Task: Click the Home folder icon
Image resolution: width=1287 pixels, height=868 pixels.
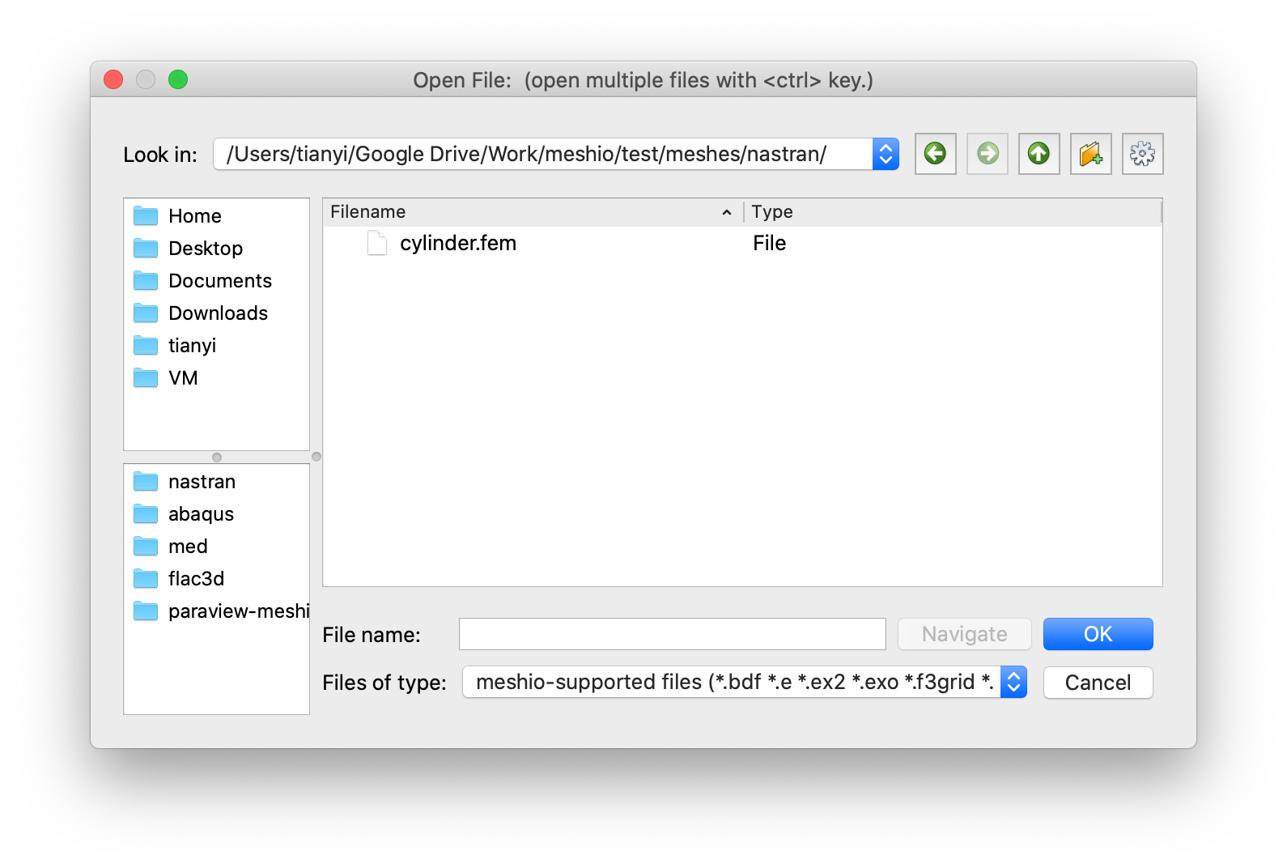Action: 146,216
